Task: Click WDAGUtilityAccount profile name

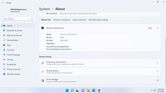Action: click(x=18, y=10)
